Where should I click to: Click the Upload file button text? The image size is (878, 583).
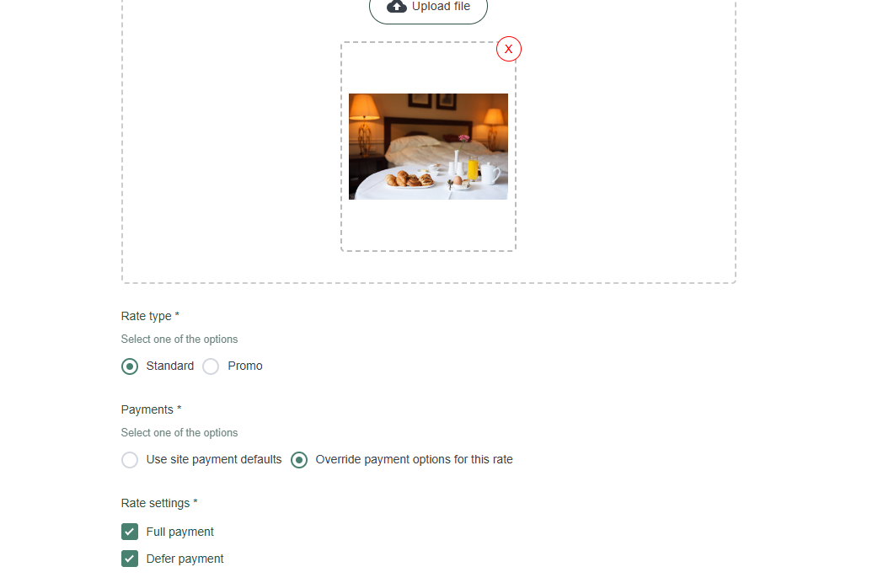pyautogui.click(x=441, y=6)
